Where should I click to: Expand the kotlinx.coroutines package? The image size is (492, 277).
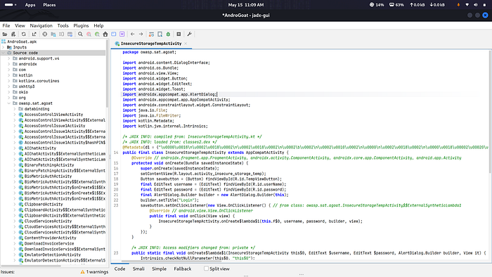(x=9, y=81)
